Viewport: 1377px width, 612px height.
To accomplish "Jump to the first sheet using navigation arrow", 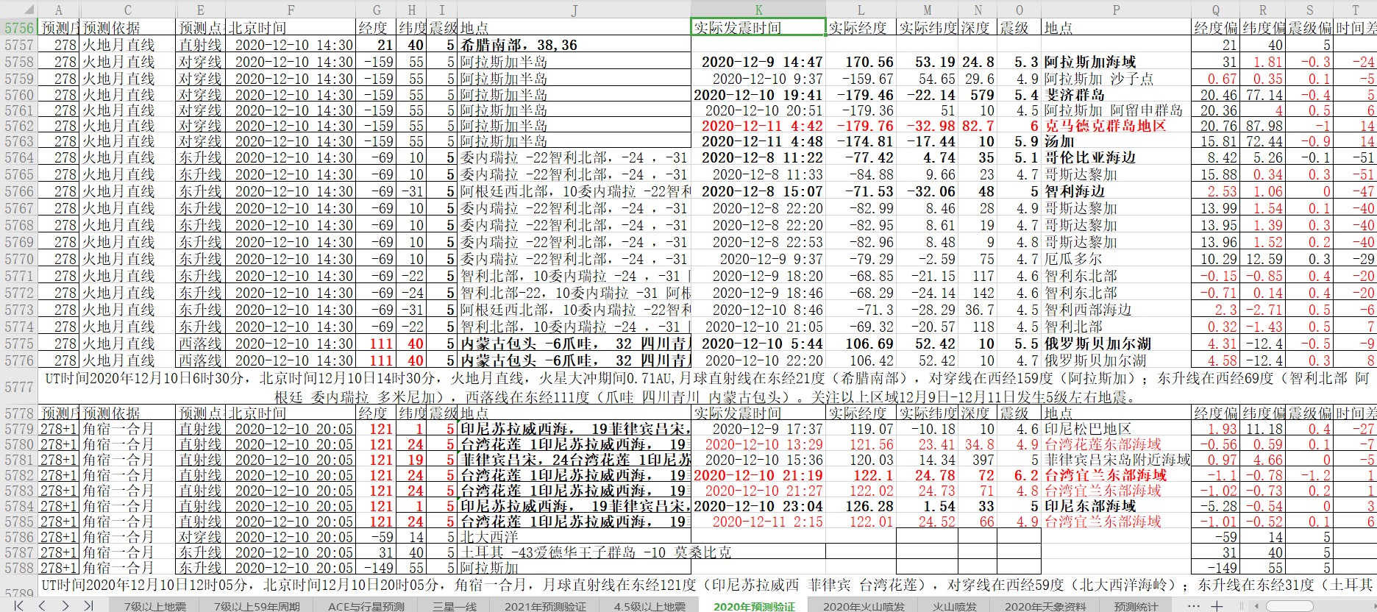I will point(19,605).
